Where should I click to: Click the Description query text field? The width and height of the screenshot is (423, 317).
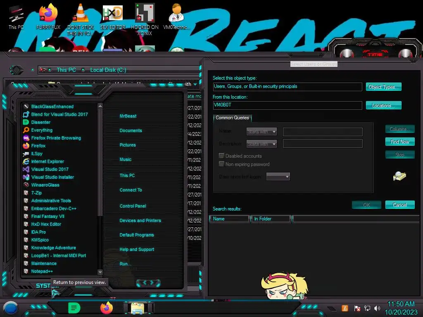(x=322, y=144)
